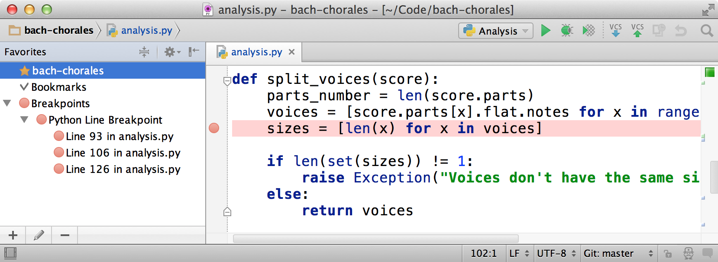Toggle tool window buttons in bottom-left corner
The width and height of the screenshot is (718, 262).
pos(10,253)
